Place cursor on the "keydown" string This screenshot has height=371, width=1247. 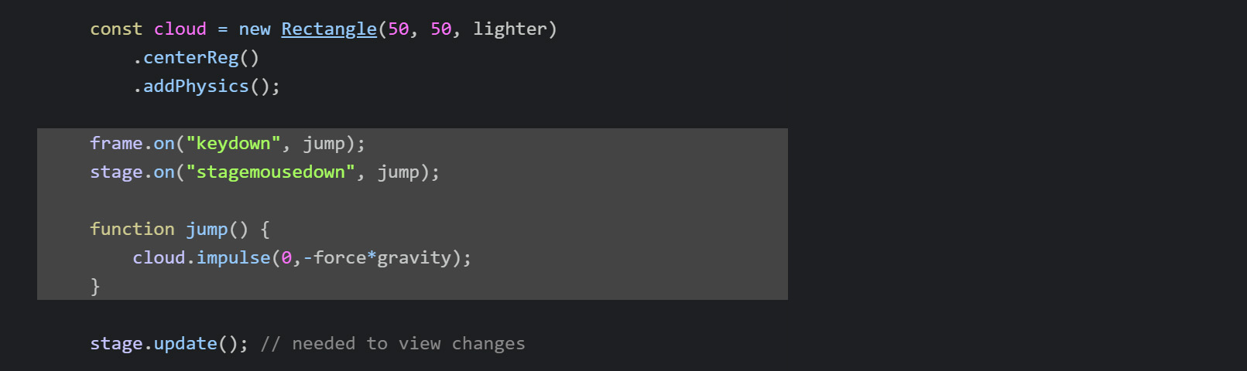click(x=233, y=144)
